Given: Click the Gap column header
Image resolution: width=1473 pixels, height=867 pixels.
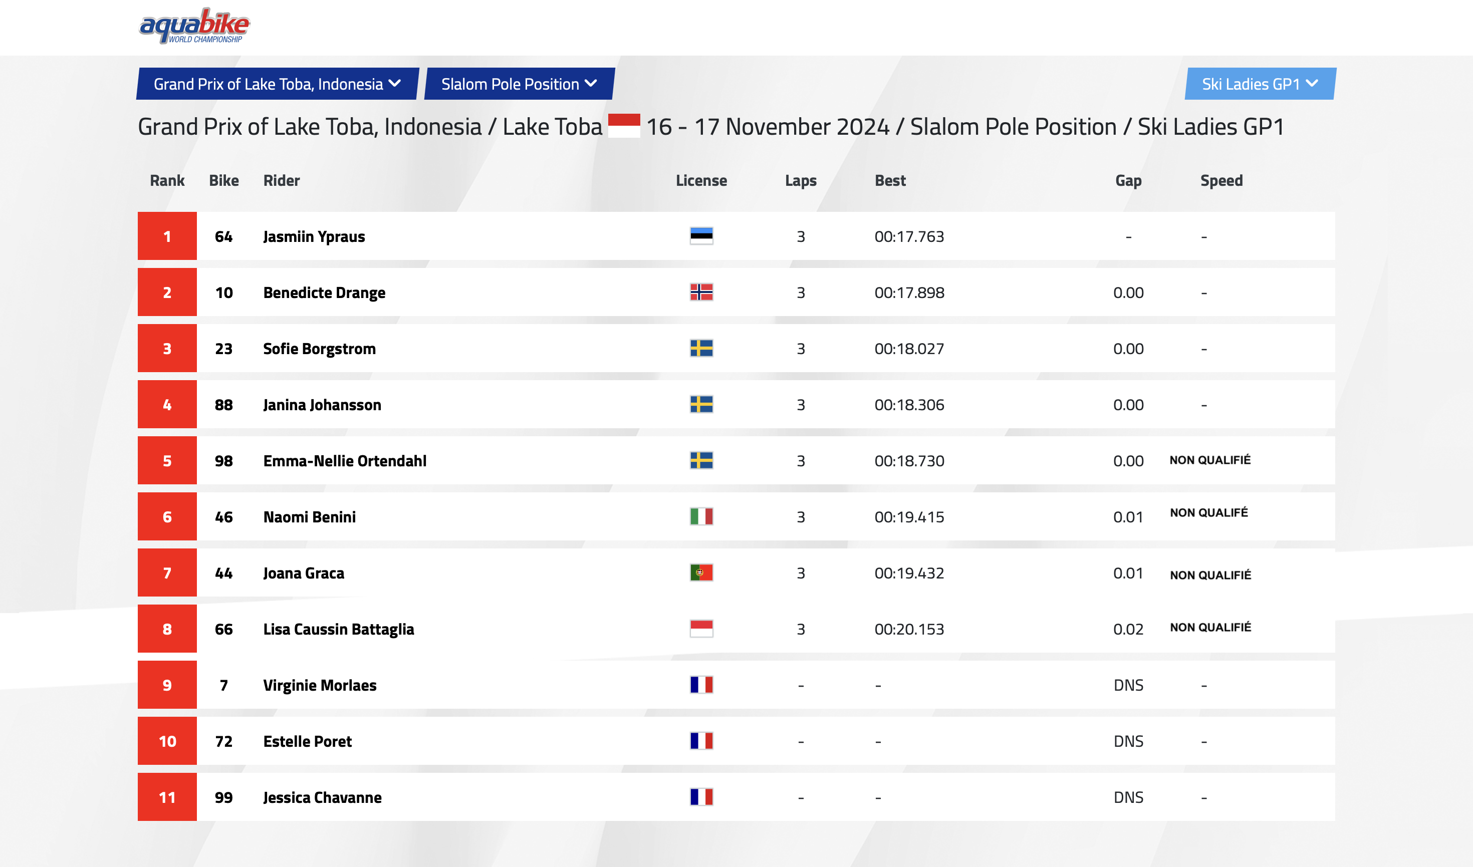Looking at the screenshot, I should coord(1128,180).
